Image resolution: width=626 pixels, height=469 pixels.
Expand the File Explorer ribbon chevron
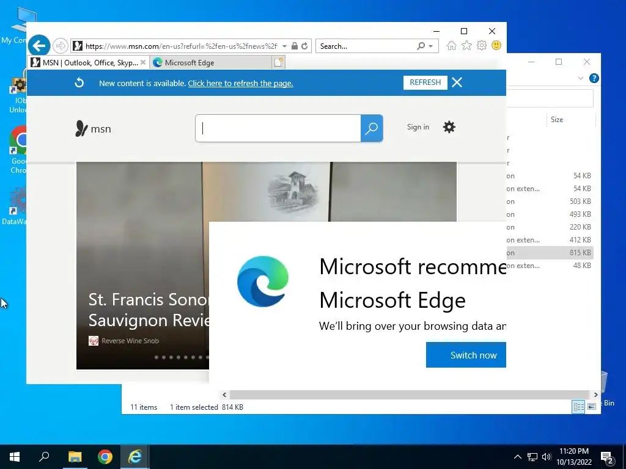[x=581, y=78]
